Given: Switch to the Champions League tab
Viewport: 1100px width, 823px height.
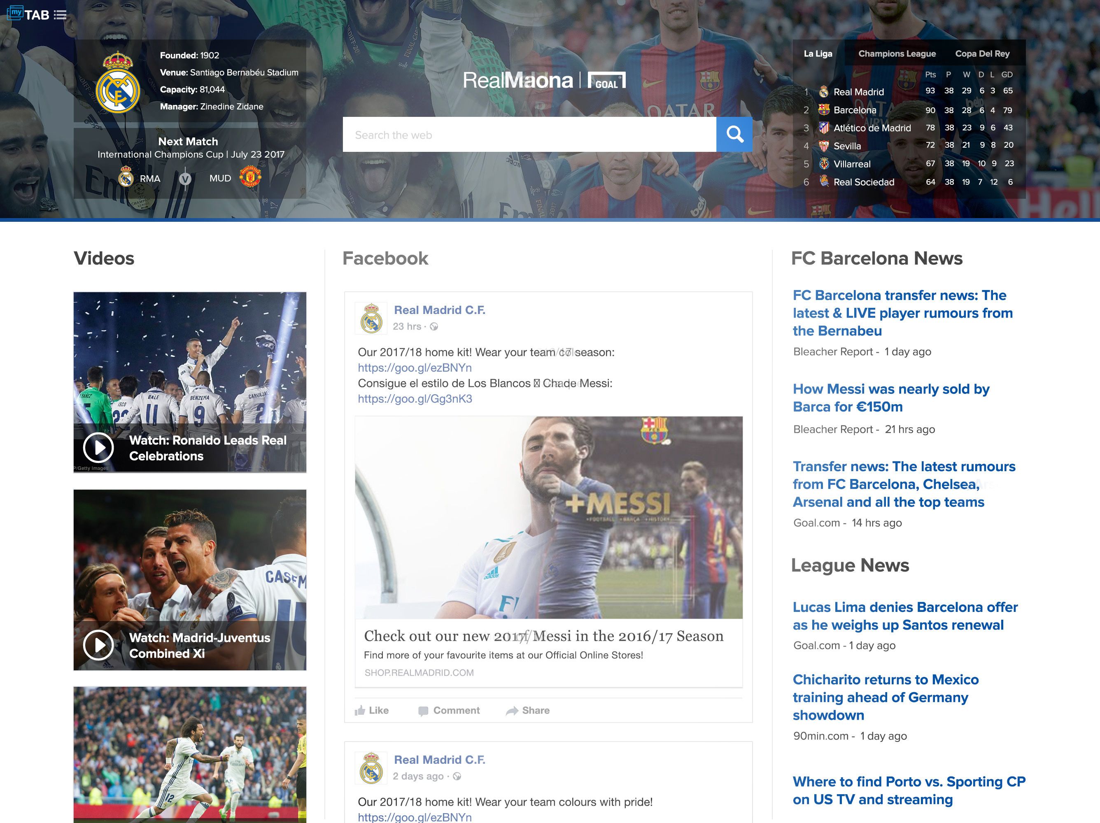Looking at the screenshot, I should 897,53.
